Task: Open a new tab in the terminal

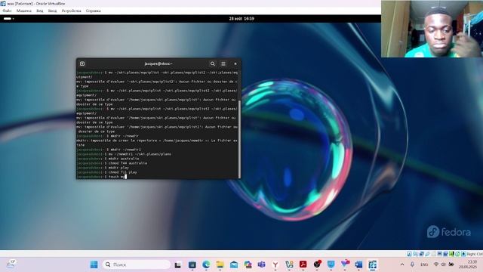Action: [x=82, y=63]
